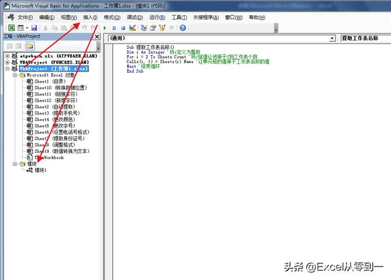The image size is (391, 280).
Task: Open the 文件(F) menu
Action: (x=25, y=18)
